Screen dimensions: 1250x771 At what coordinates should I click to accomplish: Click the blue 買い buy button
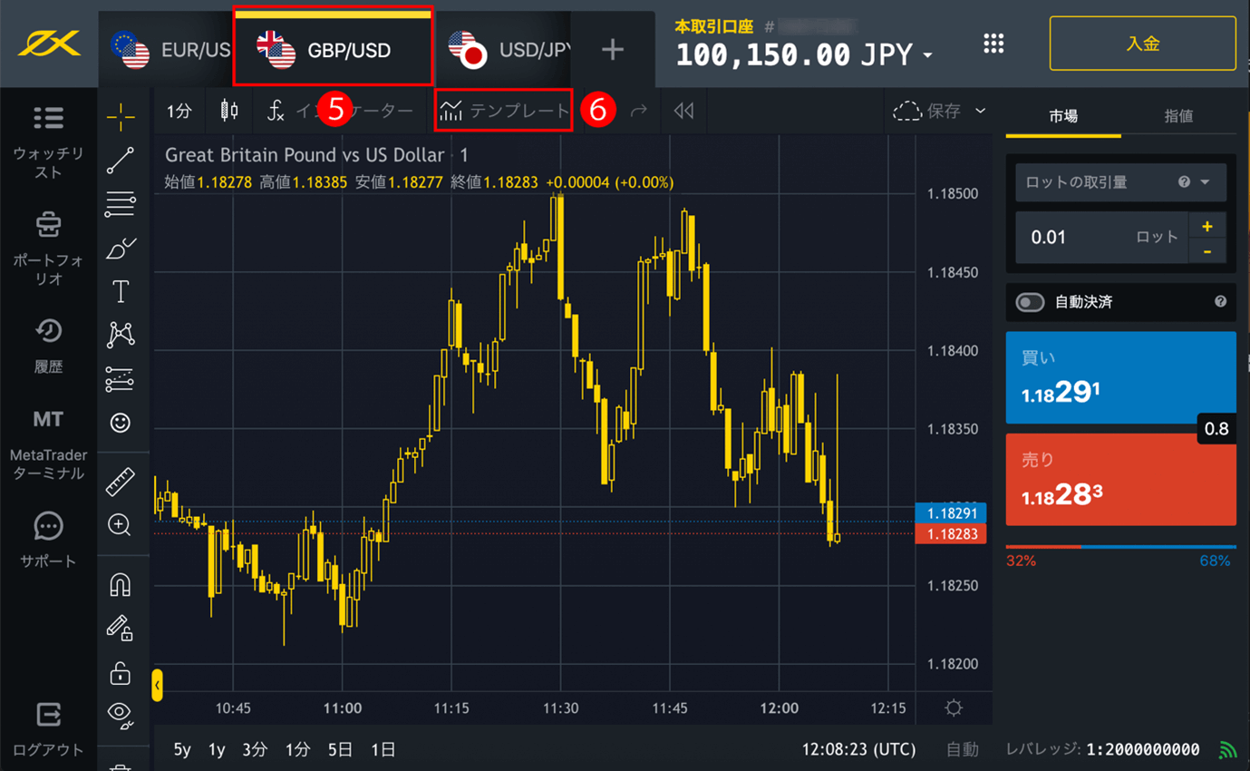(x=1120, y=377)
